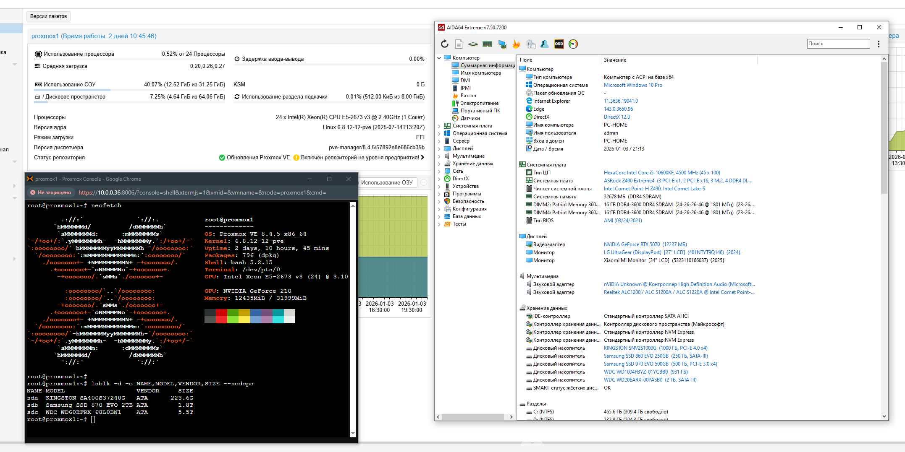Collapse the Компьютер tree node
Image resolution: width=905 pixels, height=452 pixels.
click(x=439, y=58)
